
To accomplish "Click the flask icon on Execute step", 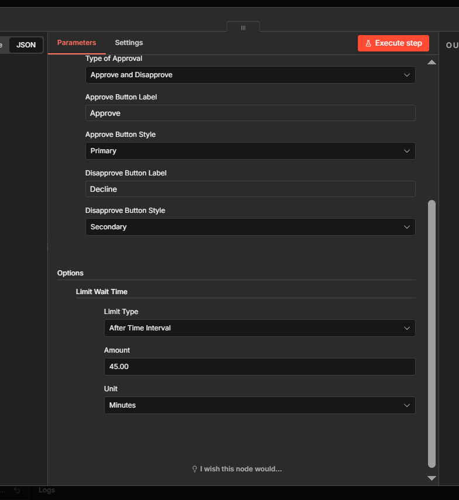I will [367, 43].
